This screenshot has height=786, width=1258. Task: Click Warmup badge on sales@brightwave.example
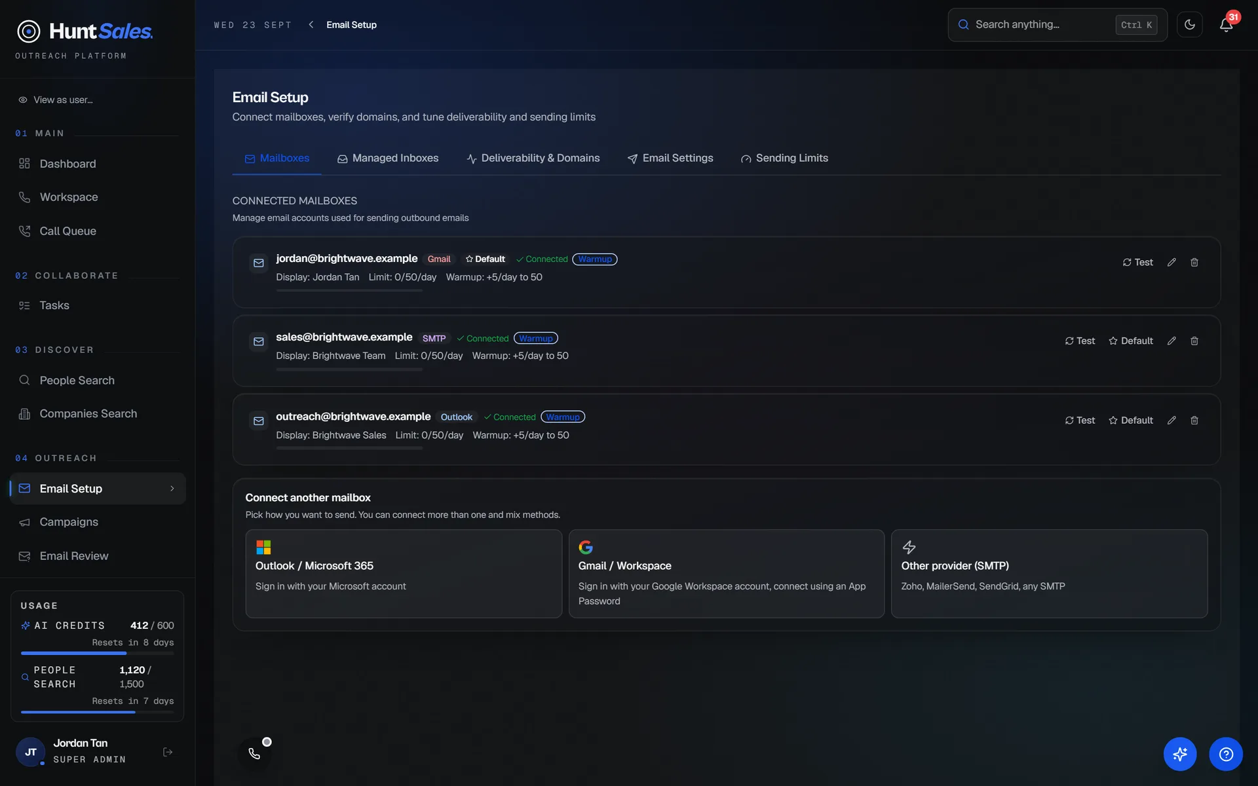536,339
